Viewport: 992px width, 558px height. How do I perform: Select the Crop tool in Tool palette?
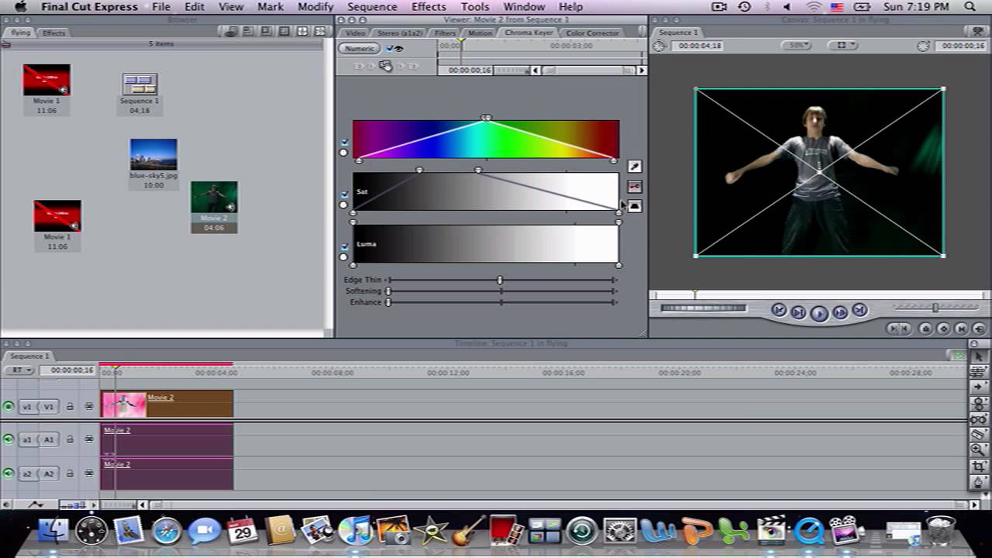coord(979,466)
